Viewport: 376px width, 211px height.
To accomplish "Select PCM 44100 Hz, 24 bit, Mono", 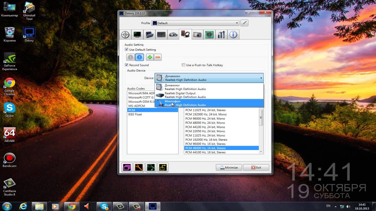I will (221, 127).
